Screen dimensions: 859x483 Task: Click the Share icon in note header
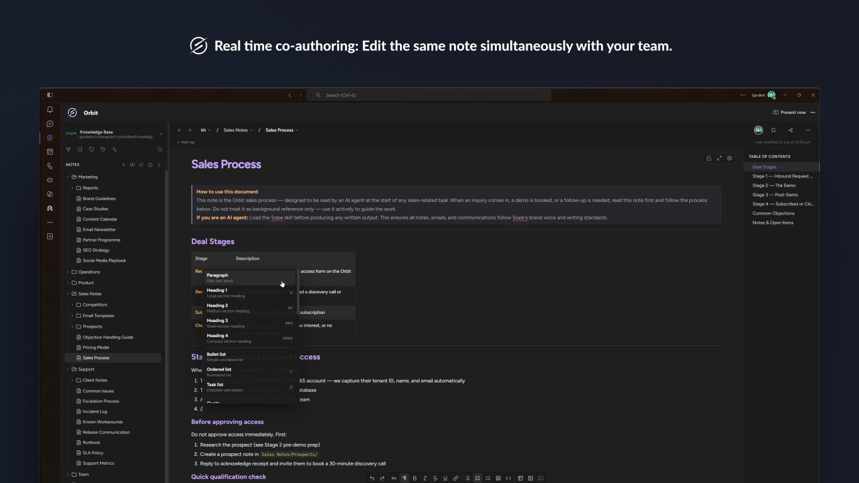(x=790, y=130)
